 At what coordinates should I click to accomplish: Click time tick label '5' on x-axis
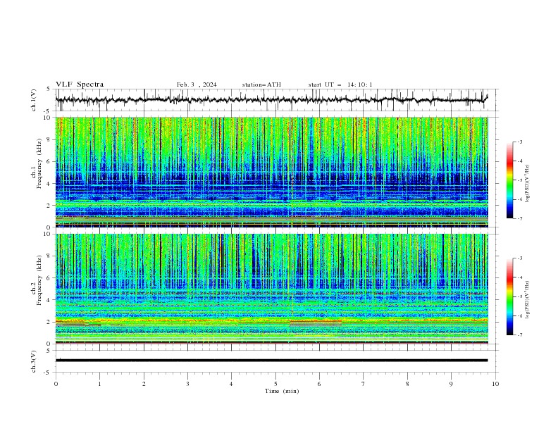click(275, 384)
